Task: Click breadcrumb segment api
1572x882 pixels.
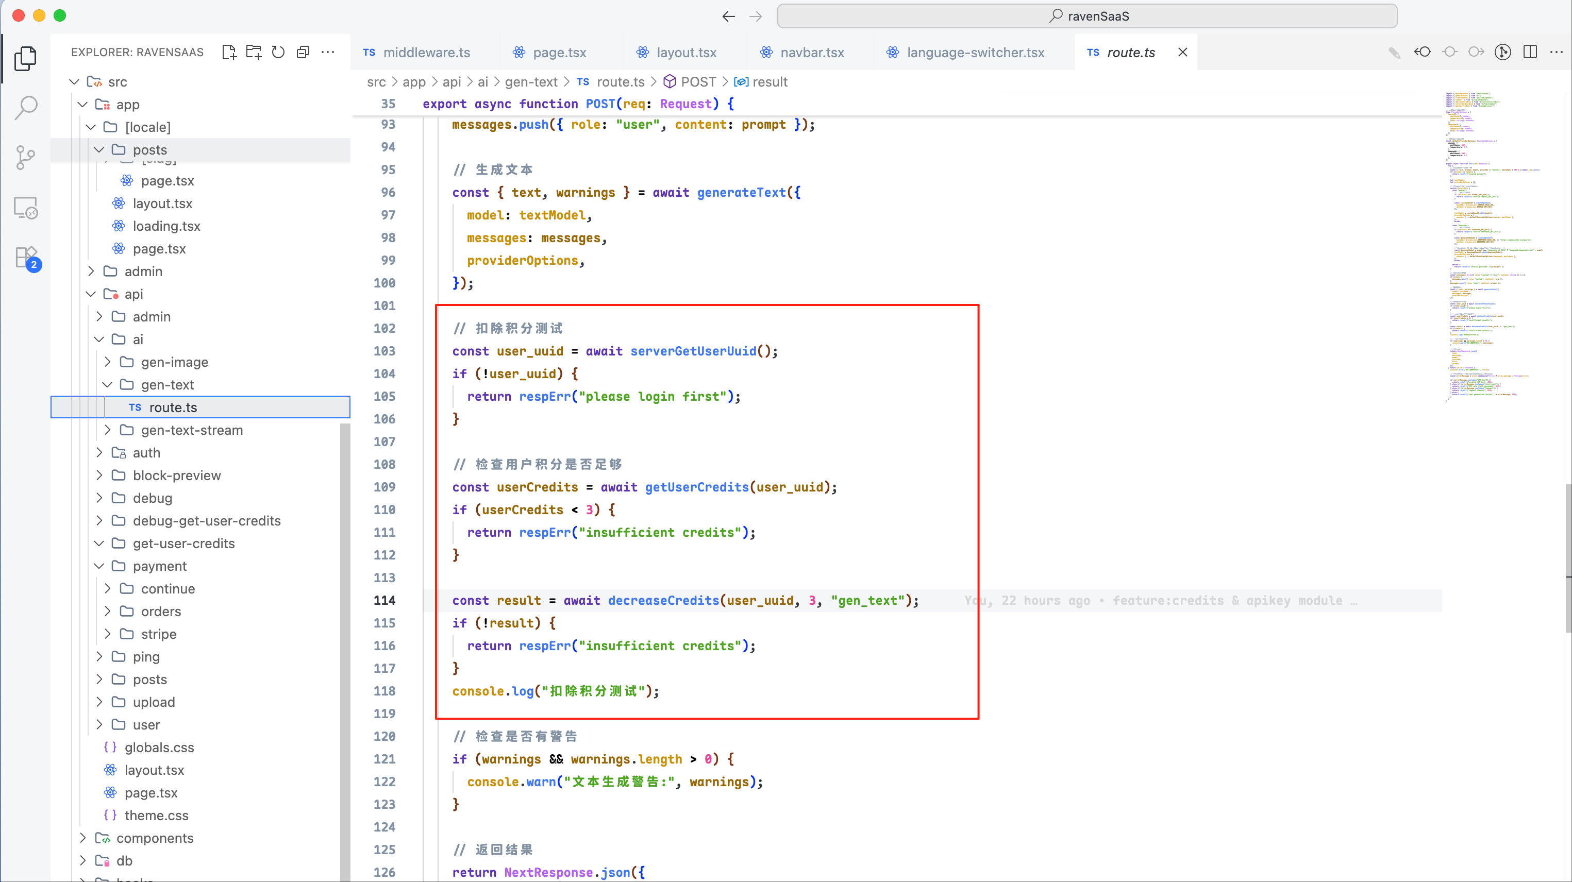Action: (x=451, y=82)
